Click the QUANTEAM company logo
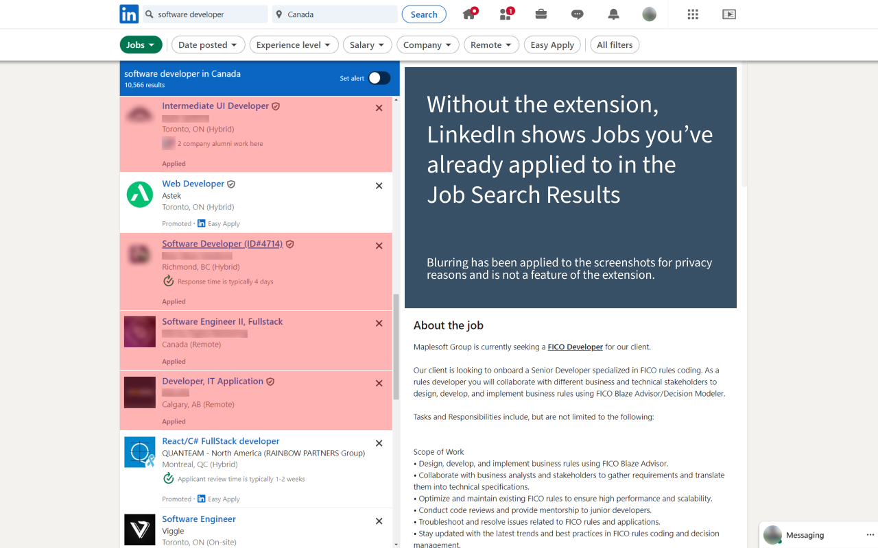The image size is (878, 548). click(x=140, y=452)
